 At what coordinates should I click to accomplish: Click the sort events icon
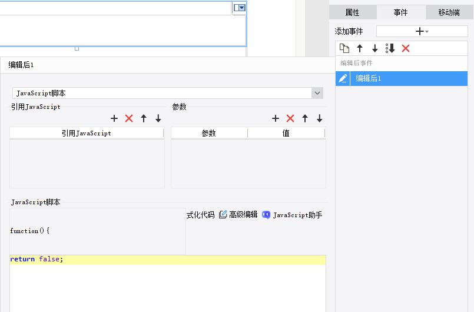point(390,48)
